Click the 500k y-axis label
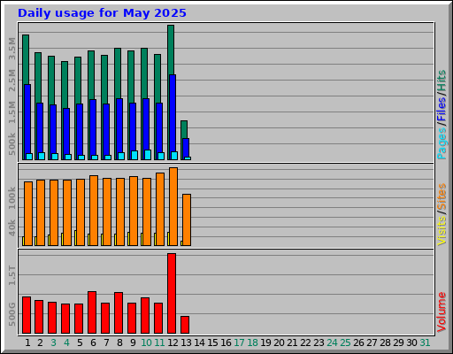The image size is (453, 354). [x=12, y=144]
